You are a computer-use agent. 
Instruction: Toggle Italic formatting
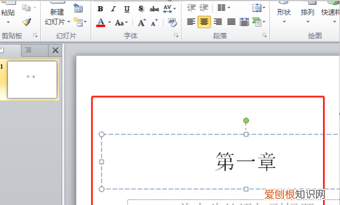pyautogui.click(x=113, y=8)
